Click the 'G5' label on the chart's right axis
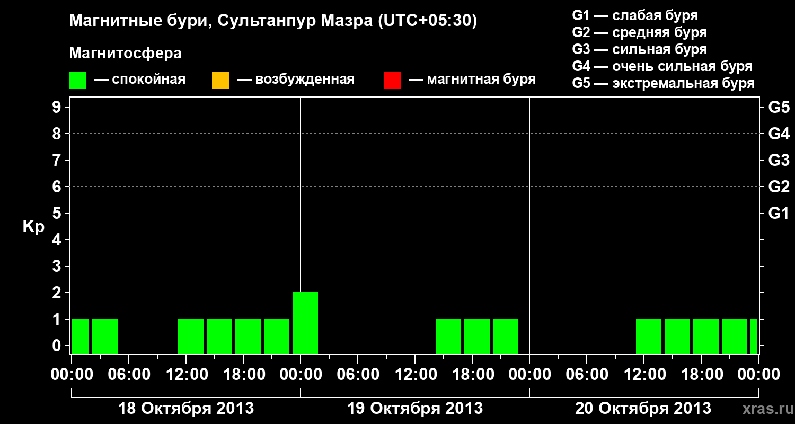The width and height of the screenshot is (795, 424). point(779,107)
